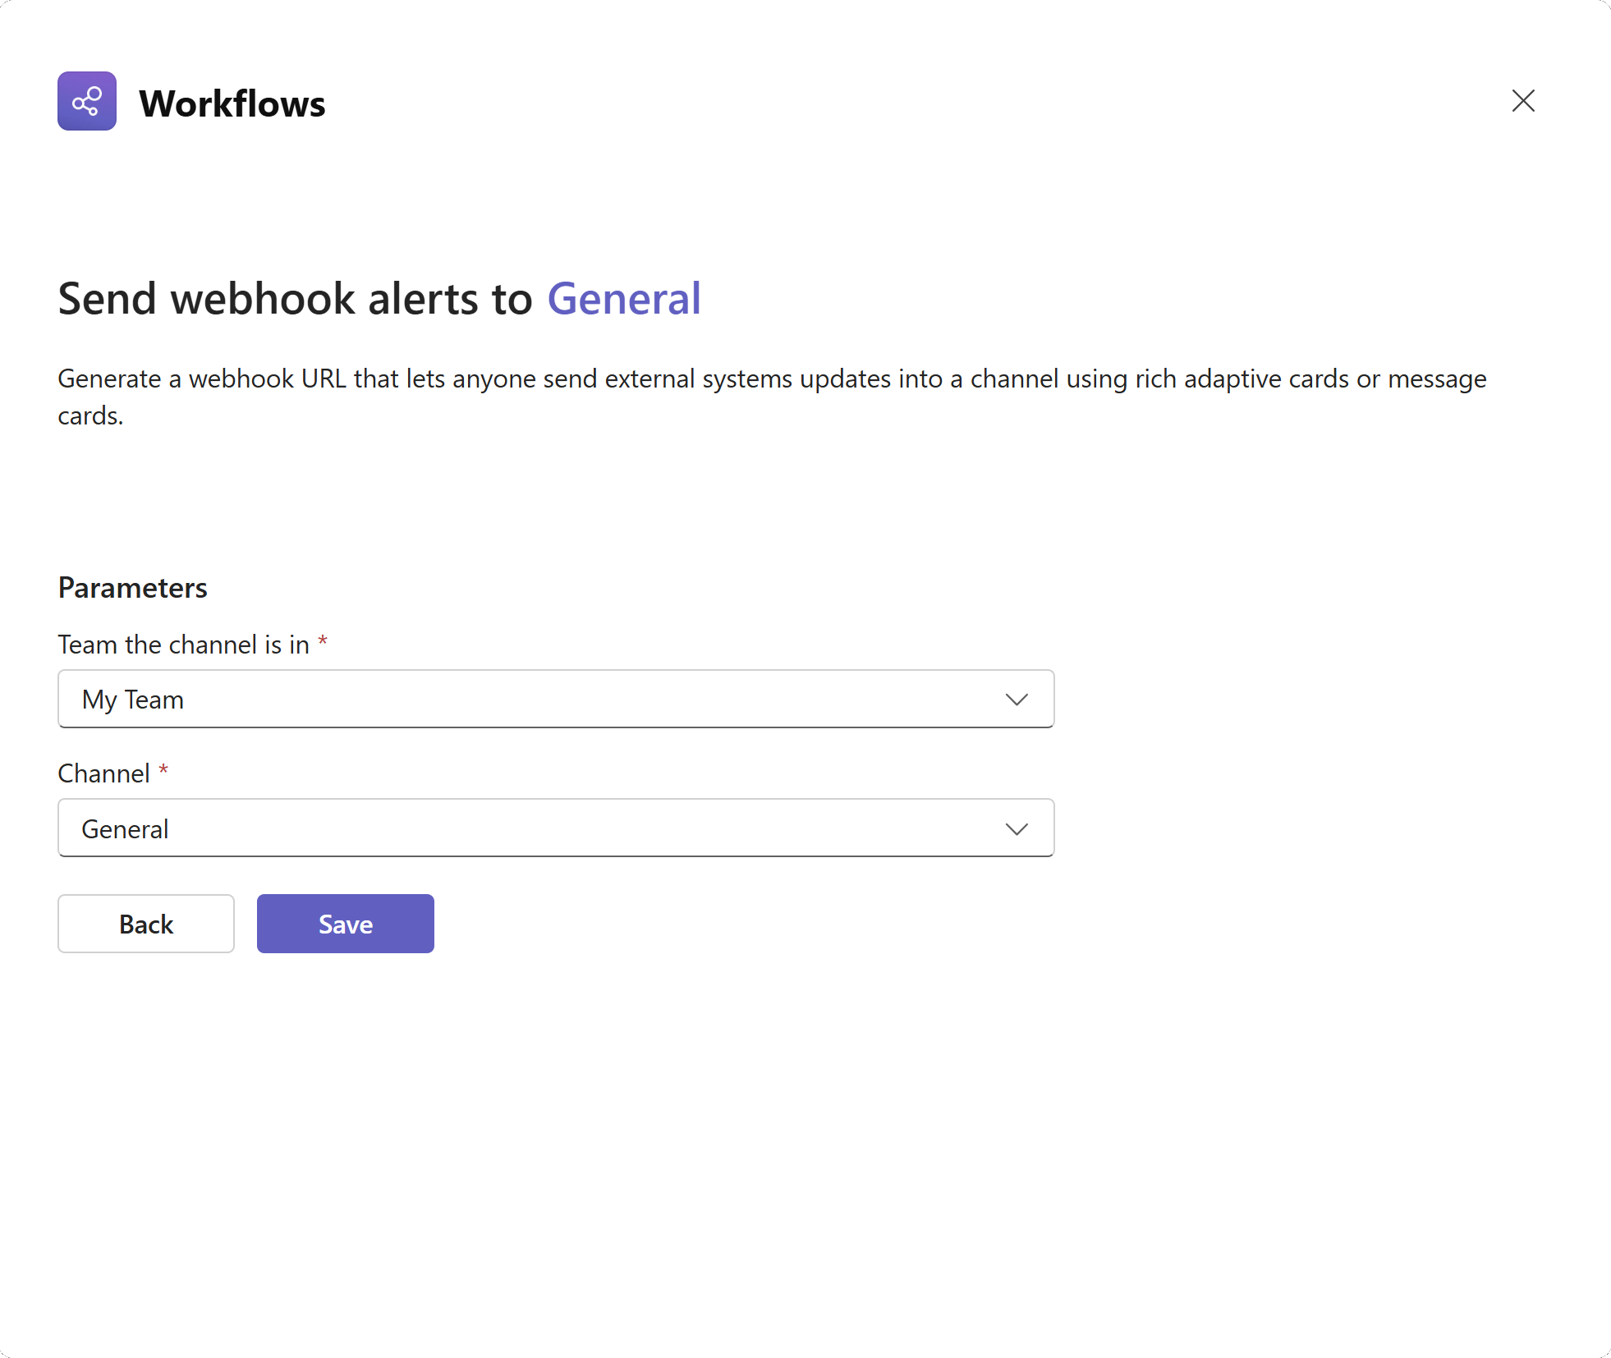Click the share-nodes glyph inside the Workflows icon
1611x1358 pixels.
pos(87,101)
